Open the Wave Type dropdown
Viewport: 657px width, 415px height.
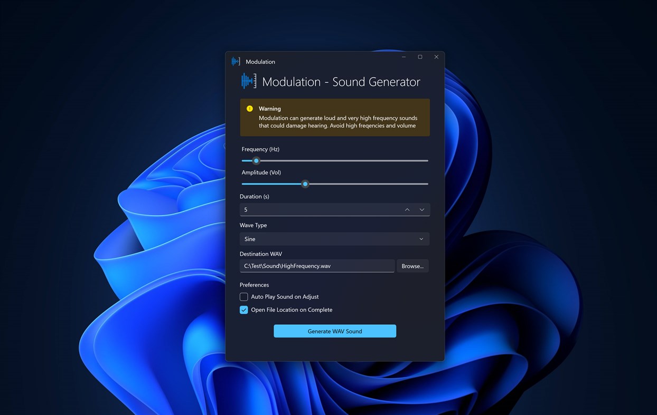pos(334,239)
